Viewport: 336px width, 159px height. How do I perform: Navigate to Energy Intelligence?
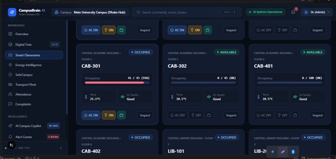(34, 65)
